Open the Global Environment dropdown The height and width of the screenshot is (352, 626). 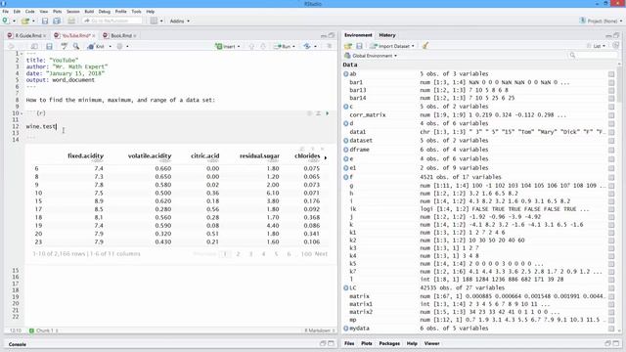[x=371, y=56]
